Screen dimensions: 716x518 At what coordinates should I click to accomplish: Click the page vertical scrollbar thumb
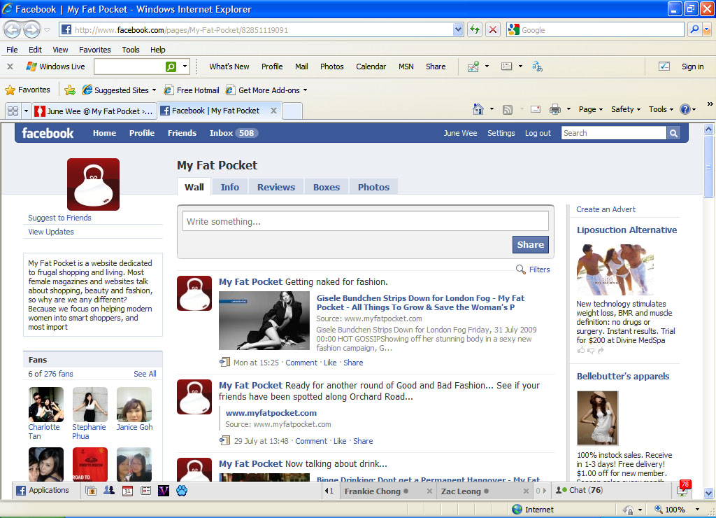[708, 167]
